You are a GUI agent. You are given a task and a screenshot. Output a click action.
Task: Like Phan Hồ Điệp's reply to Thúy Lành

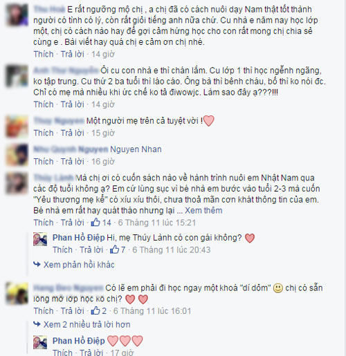tap(62, 250)
